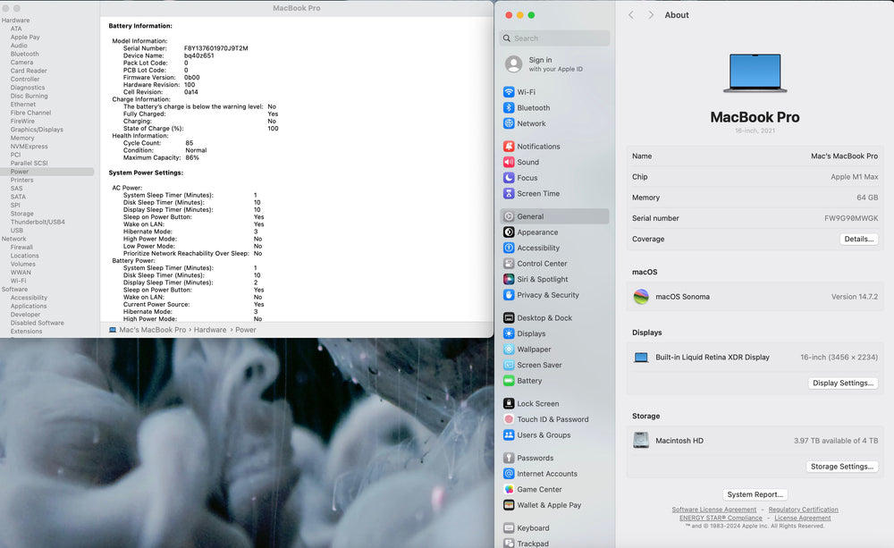Image resolution: width=894 pixels, height=548 pixels.
Task: Collapse the Software section in sidebar
Action: coord(14,290)
